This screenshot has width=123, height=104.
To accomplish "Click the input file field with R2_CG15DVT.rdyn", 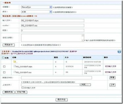I will [x=52, y=20].
